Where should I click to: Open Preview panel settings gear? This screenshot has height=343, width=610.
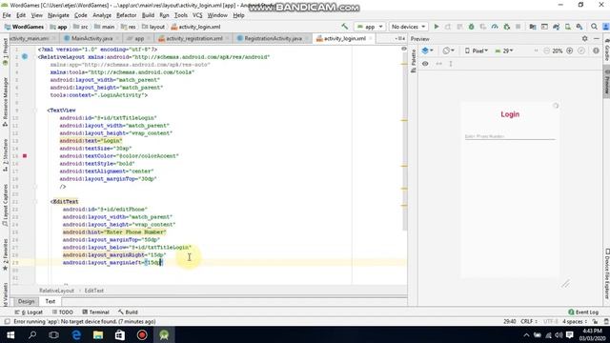pos(584,38)
